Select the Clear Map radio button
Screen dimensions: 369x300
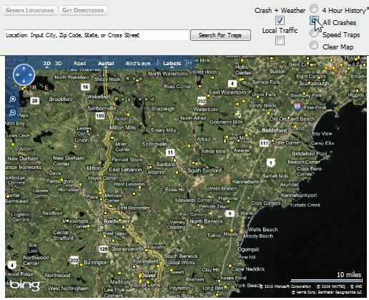pyautogui.click(x=314, y=45)
